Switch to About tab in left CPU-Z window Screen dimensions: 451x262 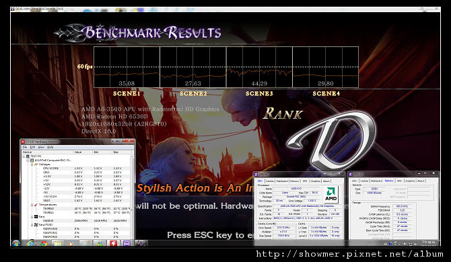pos(326,181)
